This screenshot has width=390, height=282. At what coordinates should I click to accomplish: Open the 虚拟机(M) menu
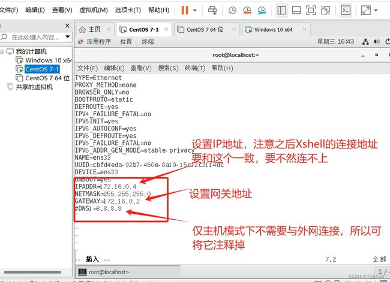point(94,10)
